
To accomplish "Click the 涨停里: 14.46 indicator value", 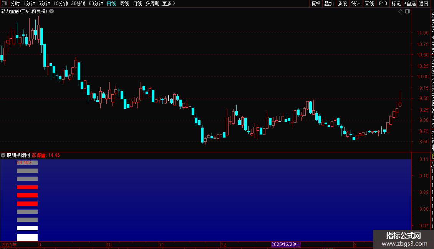I will [46, 155].
